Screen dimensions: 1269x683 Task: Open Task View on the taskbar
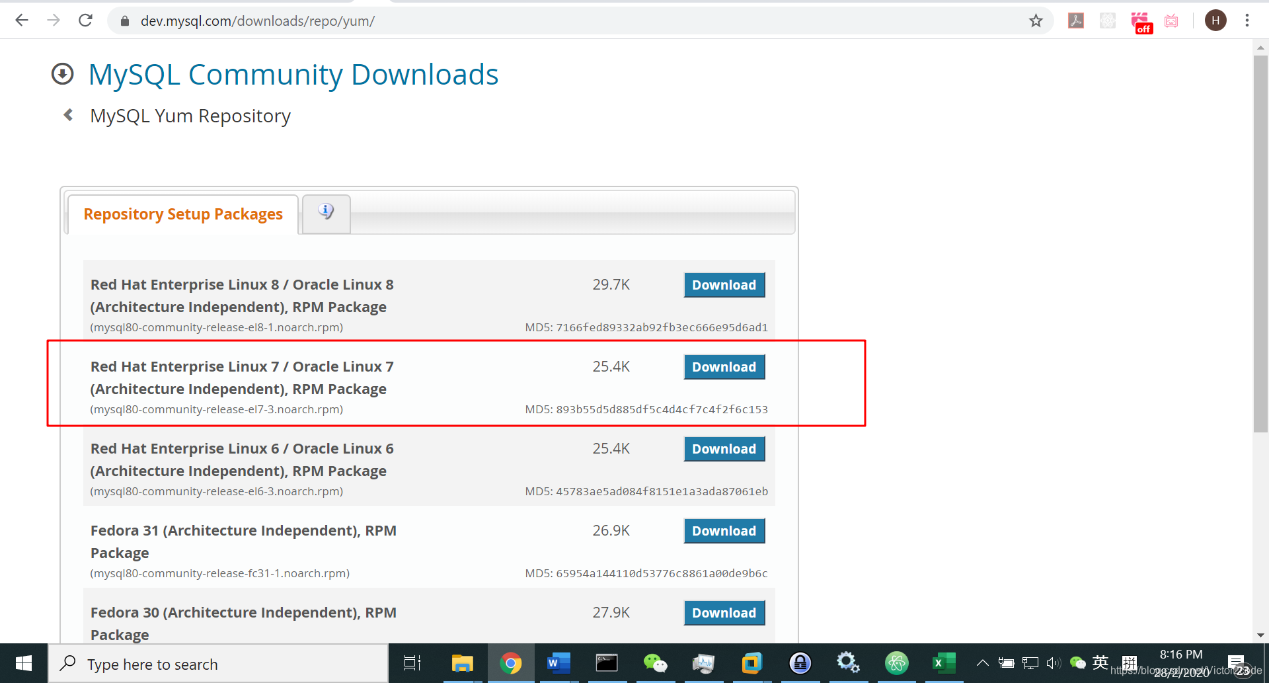[x=412, y=663]
